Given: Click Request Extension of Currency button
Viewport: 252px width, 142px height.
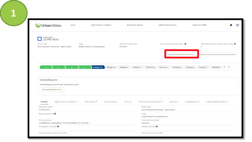Looking at the screenshot, I should click(x=181, y=54).
